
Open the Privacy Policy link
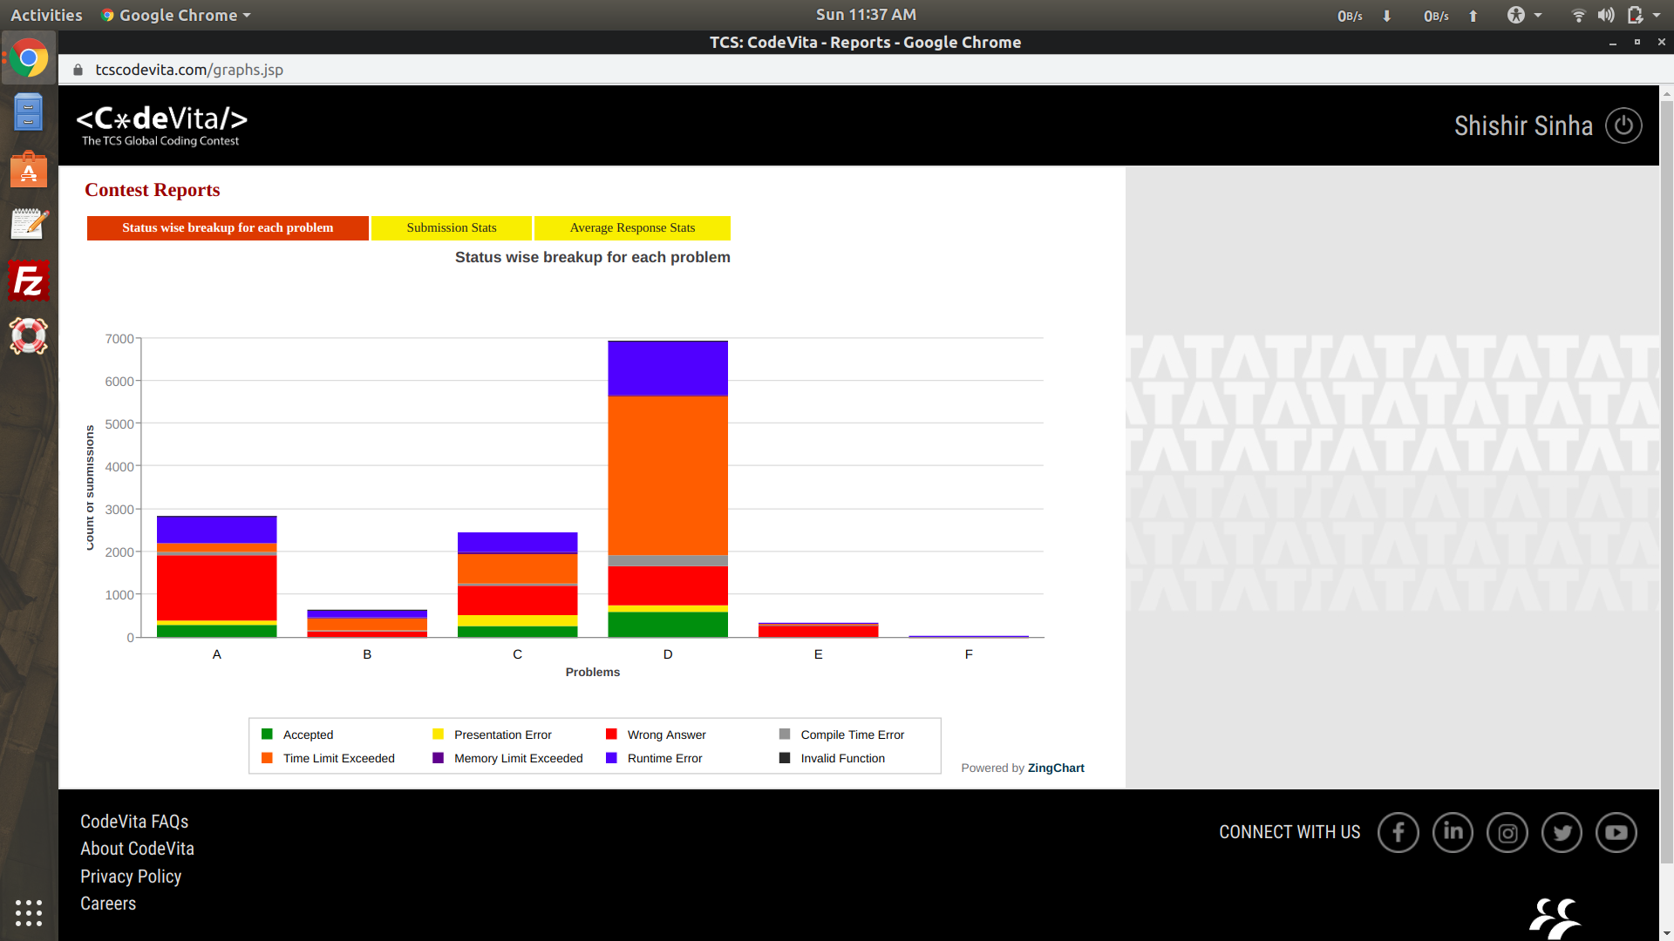(131, 877)
